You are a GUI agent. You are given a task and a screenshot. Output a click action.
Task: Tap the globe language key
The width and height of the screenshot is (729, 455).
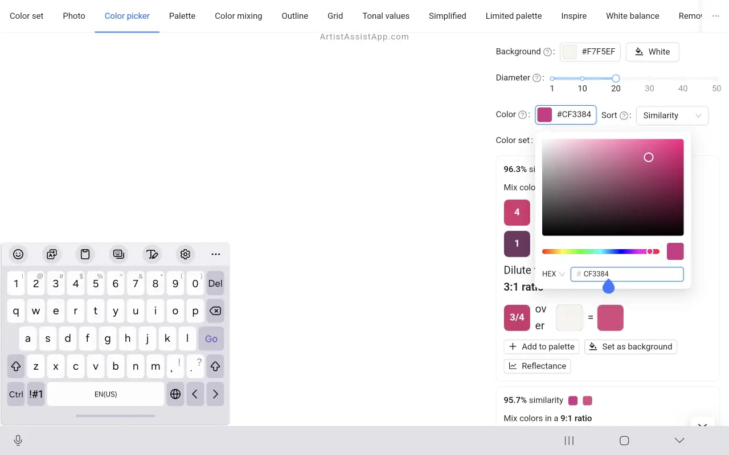tap(175, 394)
